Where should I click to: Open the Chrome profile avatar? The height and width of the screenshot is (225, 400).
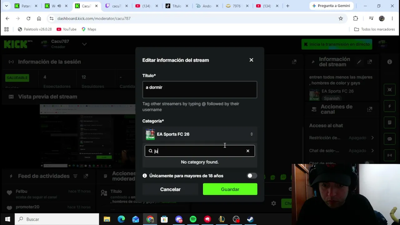coord(382,18)
